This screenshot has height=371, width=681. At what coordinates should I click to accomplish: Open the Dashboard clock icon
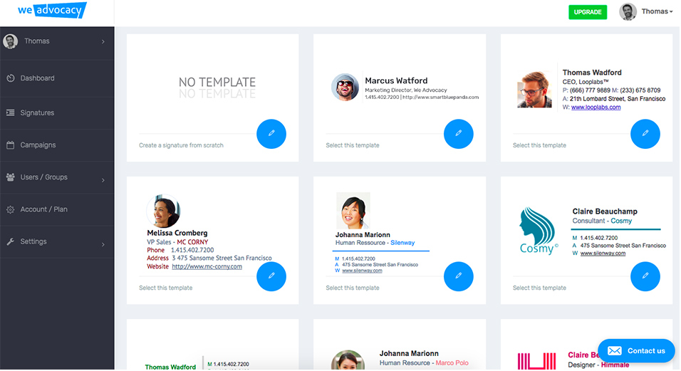coord(11,78)
